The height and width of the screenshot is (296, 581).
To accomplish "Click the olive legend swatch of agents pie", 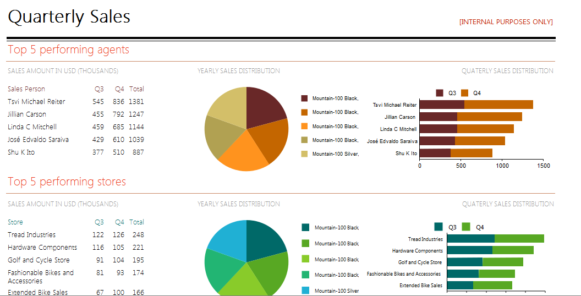I will [305, 140].
